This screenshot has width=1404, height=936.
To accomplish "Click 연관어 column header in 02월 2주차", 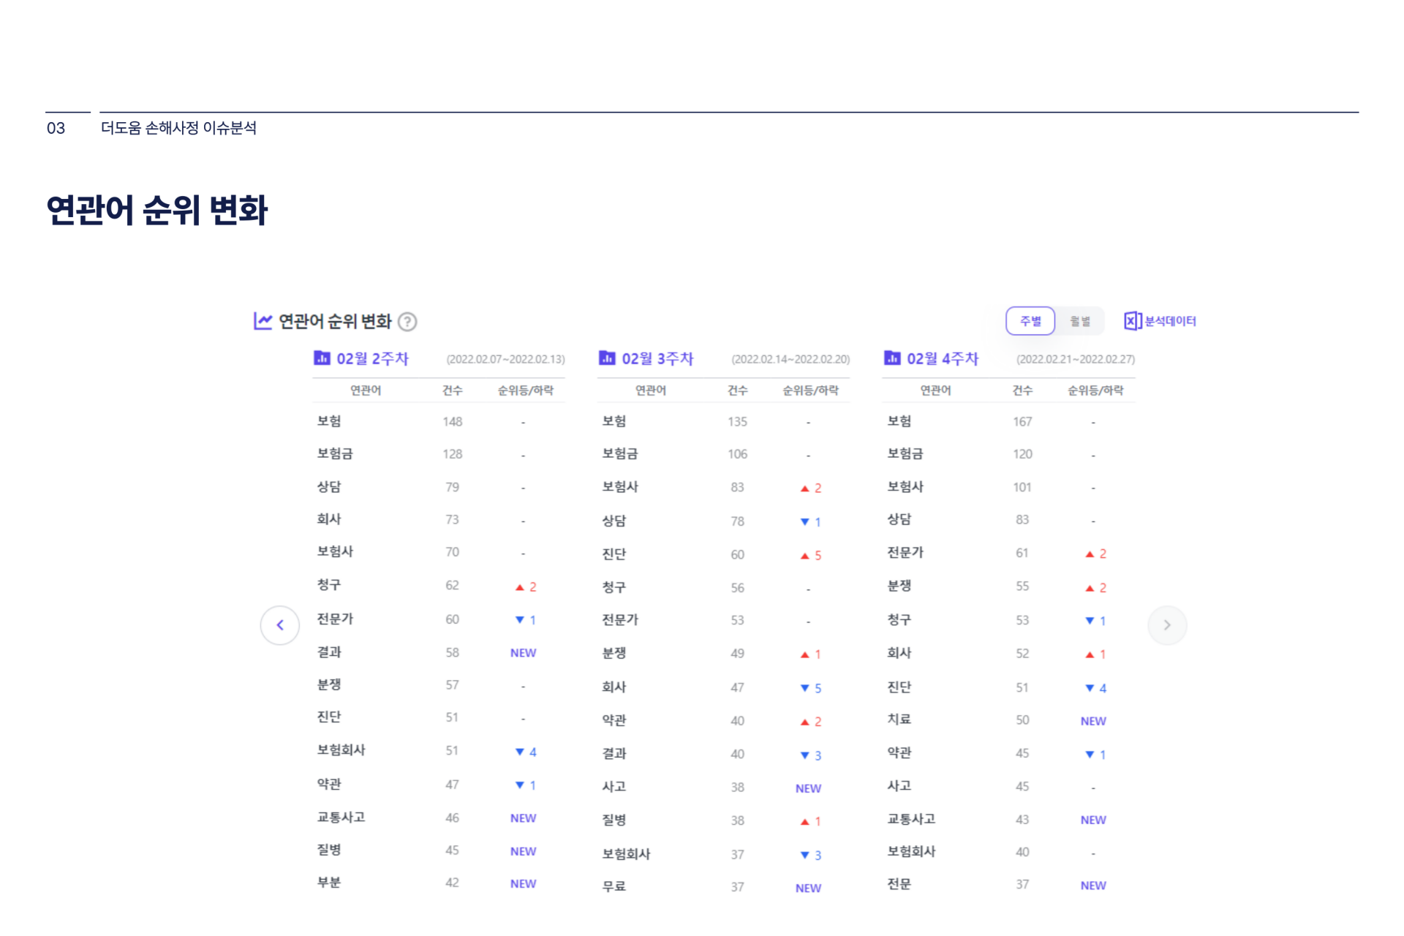I will point(366,390).
